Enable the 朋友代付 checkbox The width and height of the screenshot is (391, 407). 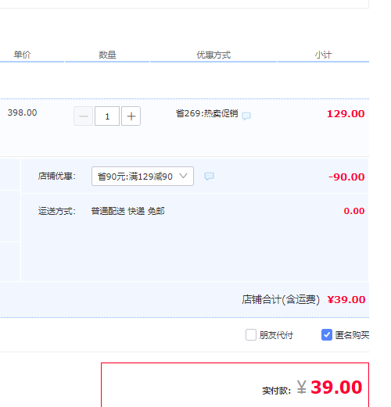pos(251,335)
